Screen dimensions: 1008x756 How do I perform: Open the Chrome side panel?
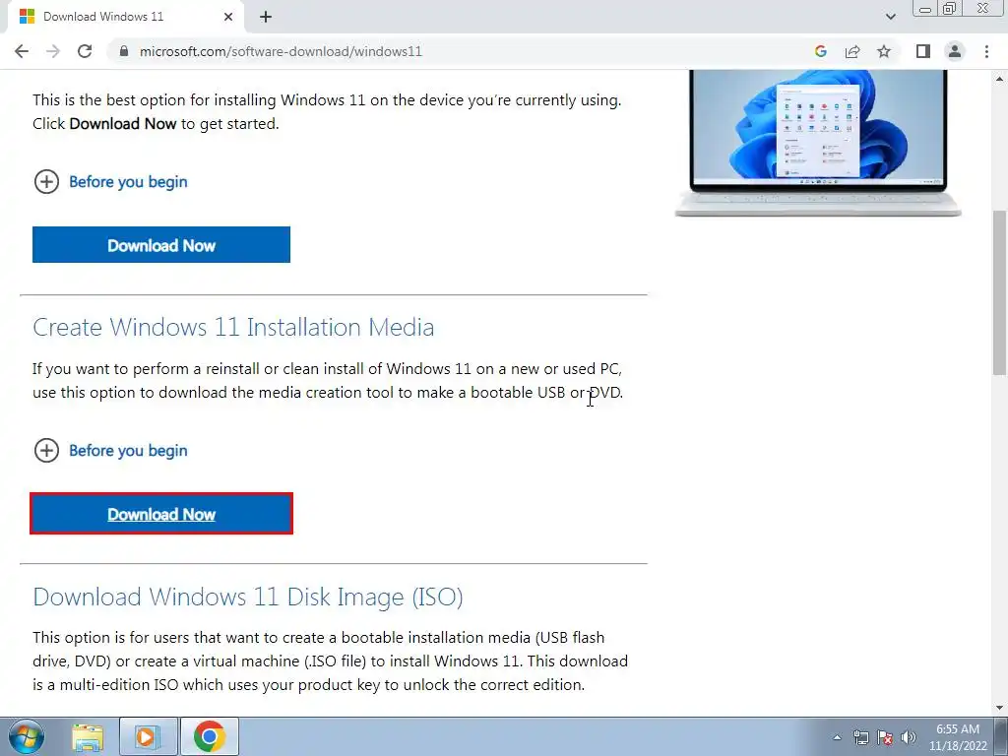click(x=923, y=51)
